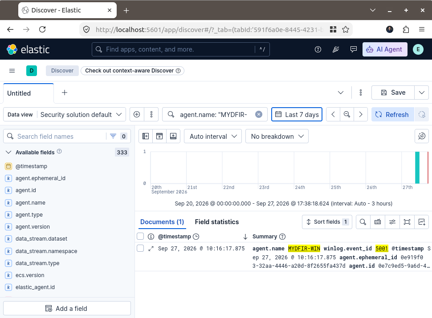
Task: Expand the document row details arrow
Action: point(151,249)
